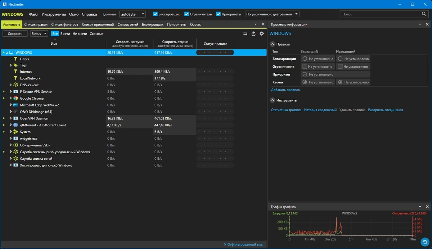Expand the Google Chrome tree arrow
Viewport: 432px width, 249px height.
click(x=11, y=98)
